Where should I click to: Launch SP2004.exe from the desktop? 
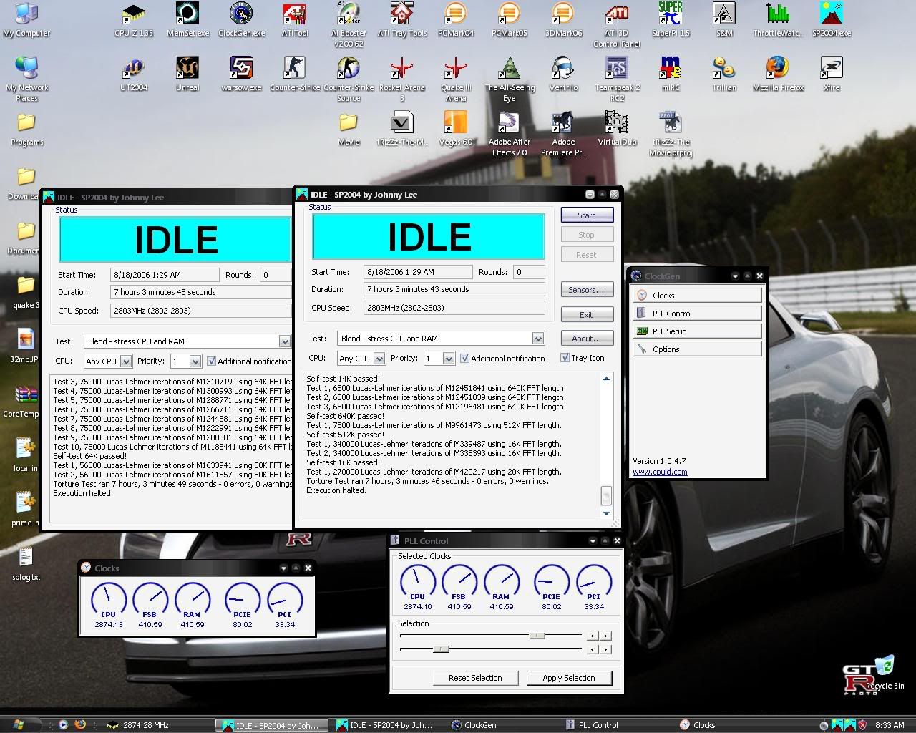coord(832,19)
